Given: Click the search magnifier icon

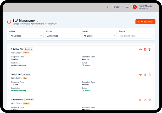Looking at the screenshot, I should [122, 36].
